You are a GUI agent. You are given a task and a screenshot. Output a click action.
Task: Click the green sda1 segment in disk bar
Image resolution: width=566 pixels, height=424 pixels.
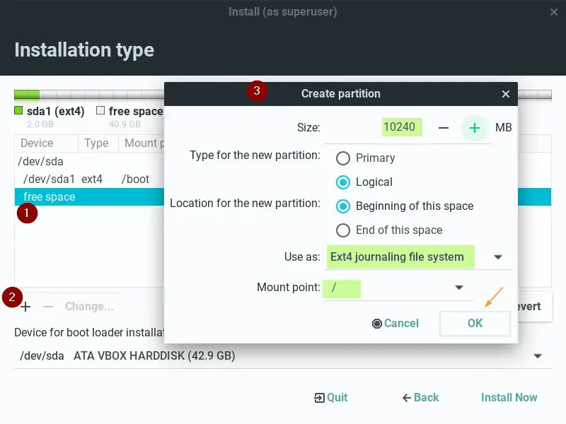(27, 95)
